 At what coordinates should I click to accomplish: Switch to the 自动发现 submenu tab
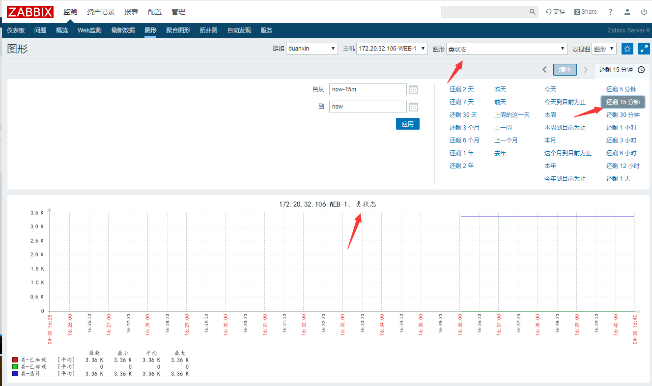(x=239, y=30)
